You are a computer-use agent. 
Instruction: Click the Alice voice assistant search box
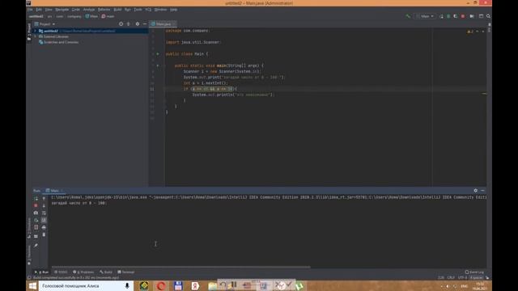[87, 286]
